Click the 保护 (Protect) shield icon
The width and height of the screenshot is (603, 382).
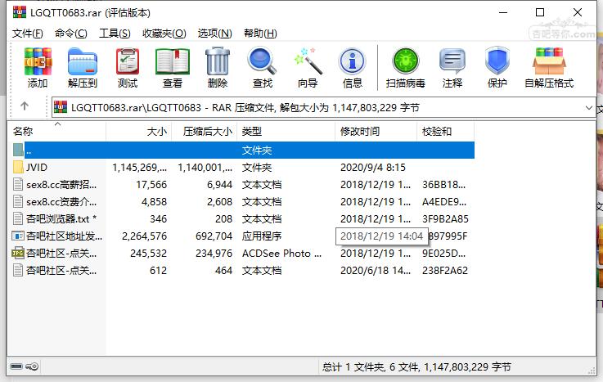pos(497,61)
